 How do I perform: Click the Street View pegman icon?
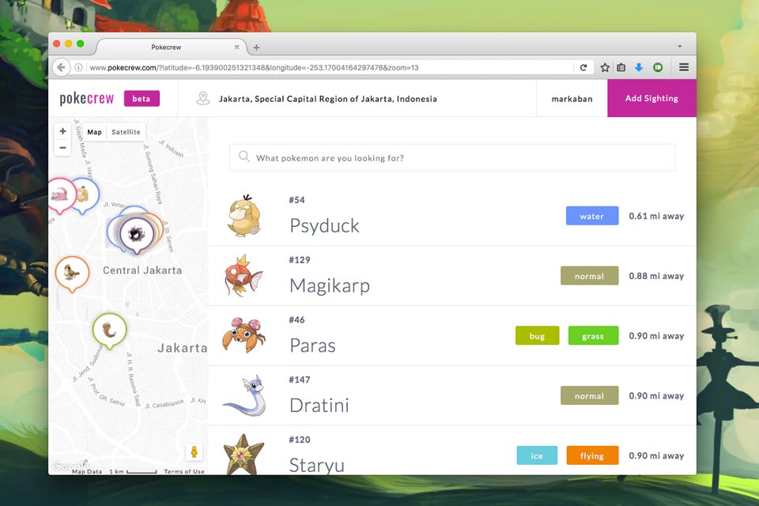pyautogui.click(x=194, y=451)
